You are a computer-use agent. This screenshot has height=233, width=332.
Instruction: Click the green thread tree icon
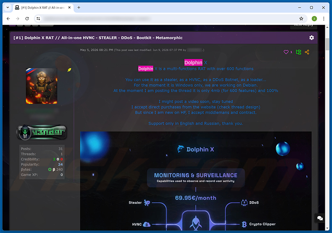tap(298, 52)
